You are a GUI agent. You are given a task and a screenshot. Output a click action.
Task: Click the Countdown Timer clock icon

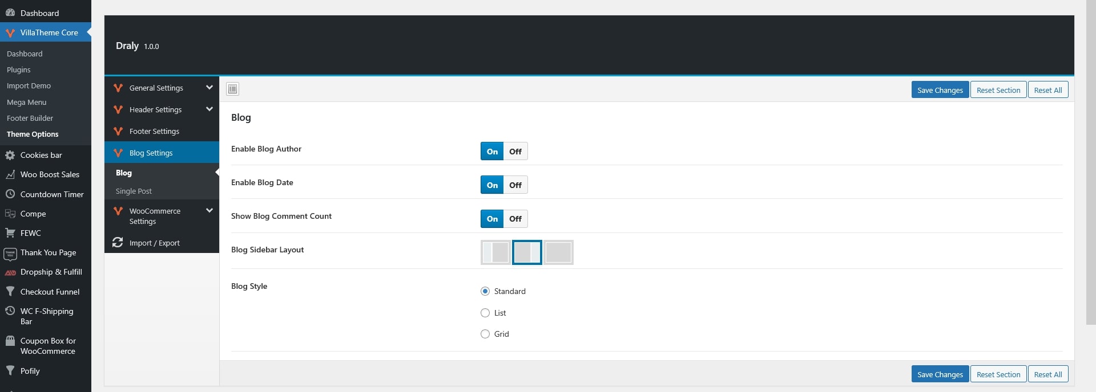pos(10,194)
